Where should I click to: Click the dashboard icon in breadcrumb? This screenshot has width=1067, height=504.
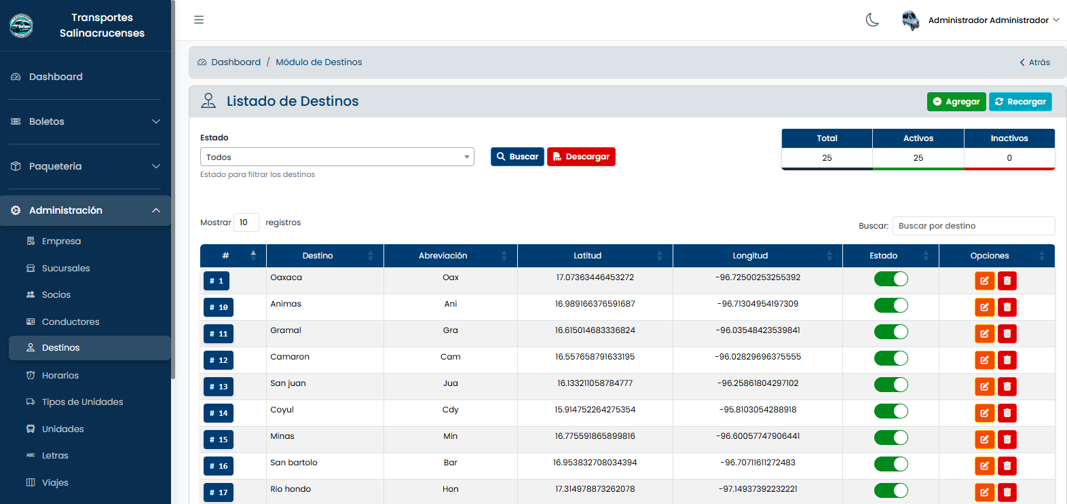(202, 62)
